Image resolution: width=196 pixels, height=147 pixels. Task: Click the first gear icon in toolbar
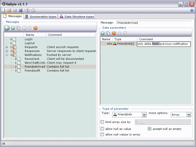28,10
